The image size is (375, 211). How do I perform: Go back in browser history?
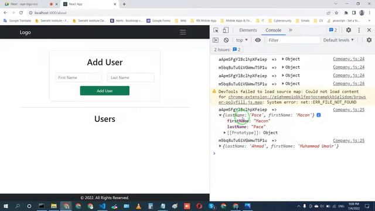click(x=5, y=13)
